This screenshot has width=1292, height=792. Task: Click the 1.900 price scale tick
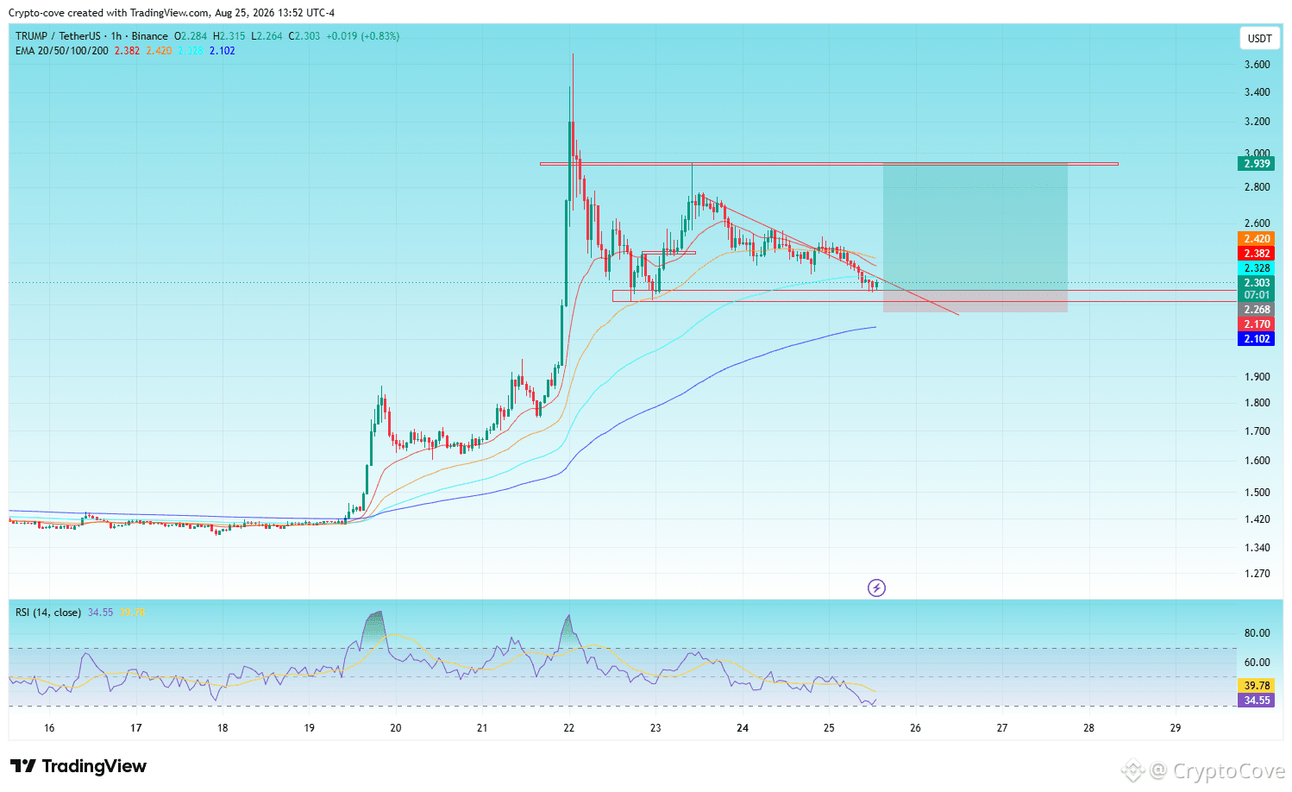(x=1257, y=377)
